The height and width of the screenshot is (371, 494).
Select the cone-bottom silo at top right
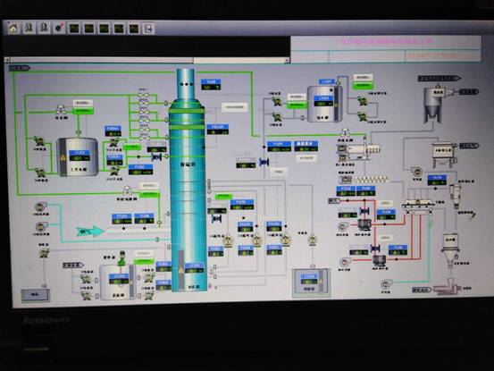[x=433, y=104]
